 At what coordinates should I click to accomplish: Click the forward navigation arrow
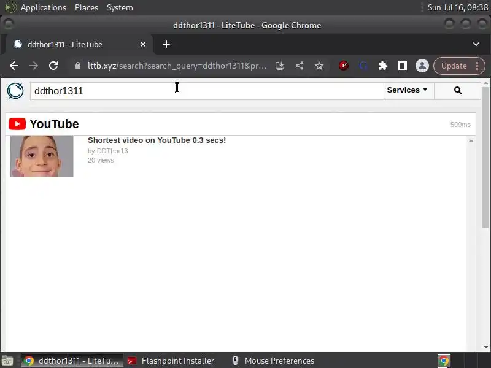(x=34, y=66)
